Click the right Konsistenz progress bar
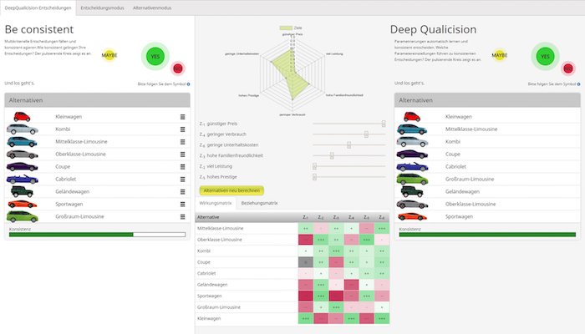The height and width of the screenshot is (334, 585). click(x=487, y=235)
